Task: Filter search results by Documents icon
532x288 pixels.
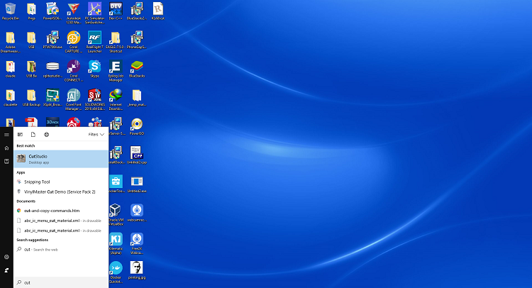Action: pyautogui.click(x=33, y=134)
